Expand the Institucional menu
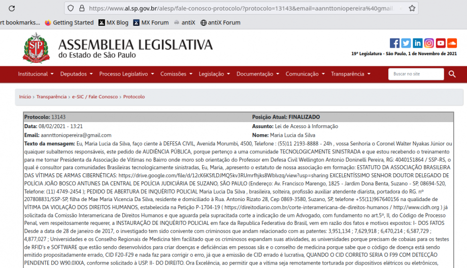Screen dimensions: 467x268 [x=36, y=74]
